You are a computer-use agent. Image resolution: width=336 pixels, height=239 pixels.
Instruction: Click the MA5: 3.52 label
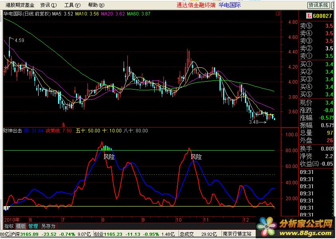[62, 14]
